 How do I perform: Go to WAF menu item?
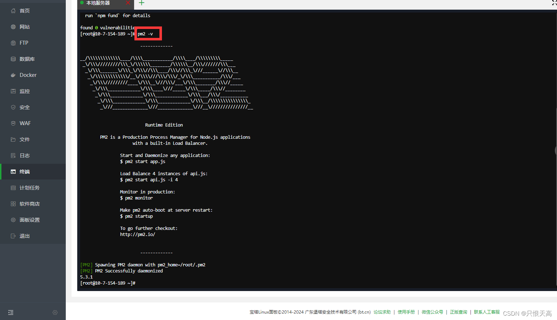point(33,123)
